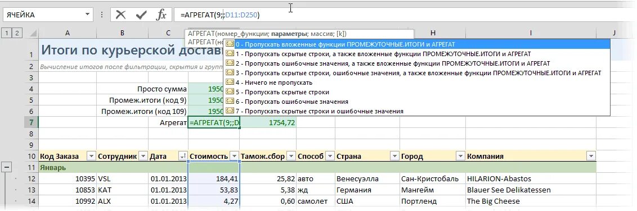Screen dimensions: 637x211
Task: Confirm the formula with the checkmark icon
Action: pyautogui.click(x=141, y=15)
